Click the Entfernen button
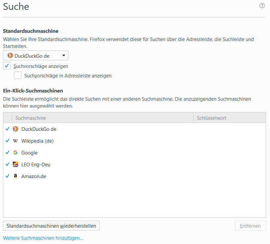The width and height of the screenshot is (270, 244). 250,226
